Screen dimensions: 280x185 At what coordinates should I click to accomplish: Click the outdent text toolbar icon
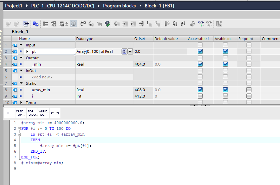[x=133, y=24]
